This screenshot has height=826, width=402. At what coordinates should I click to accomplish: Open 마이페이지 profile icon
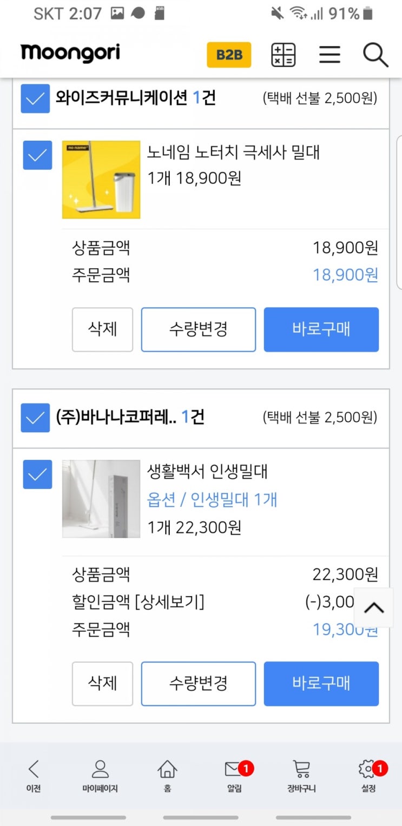100,775
